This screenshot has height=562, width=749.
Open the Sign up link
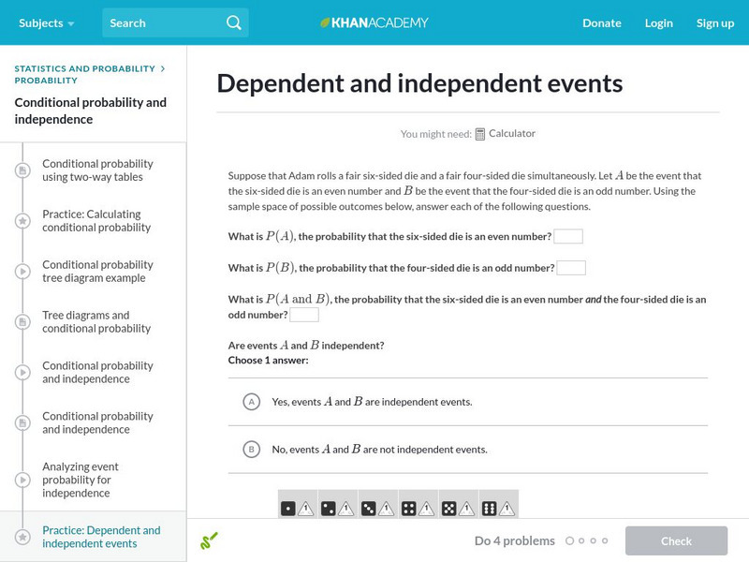(715, 22)
